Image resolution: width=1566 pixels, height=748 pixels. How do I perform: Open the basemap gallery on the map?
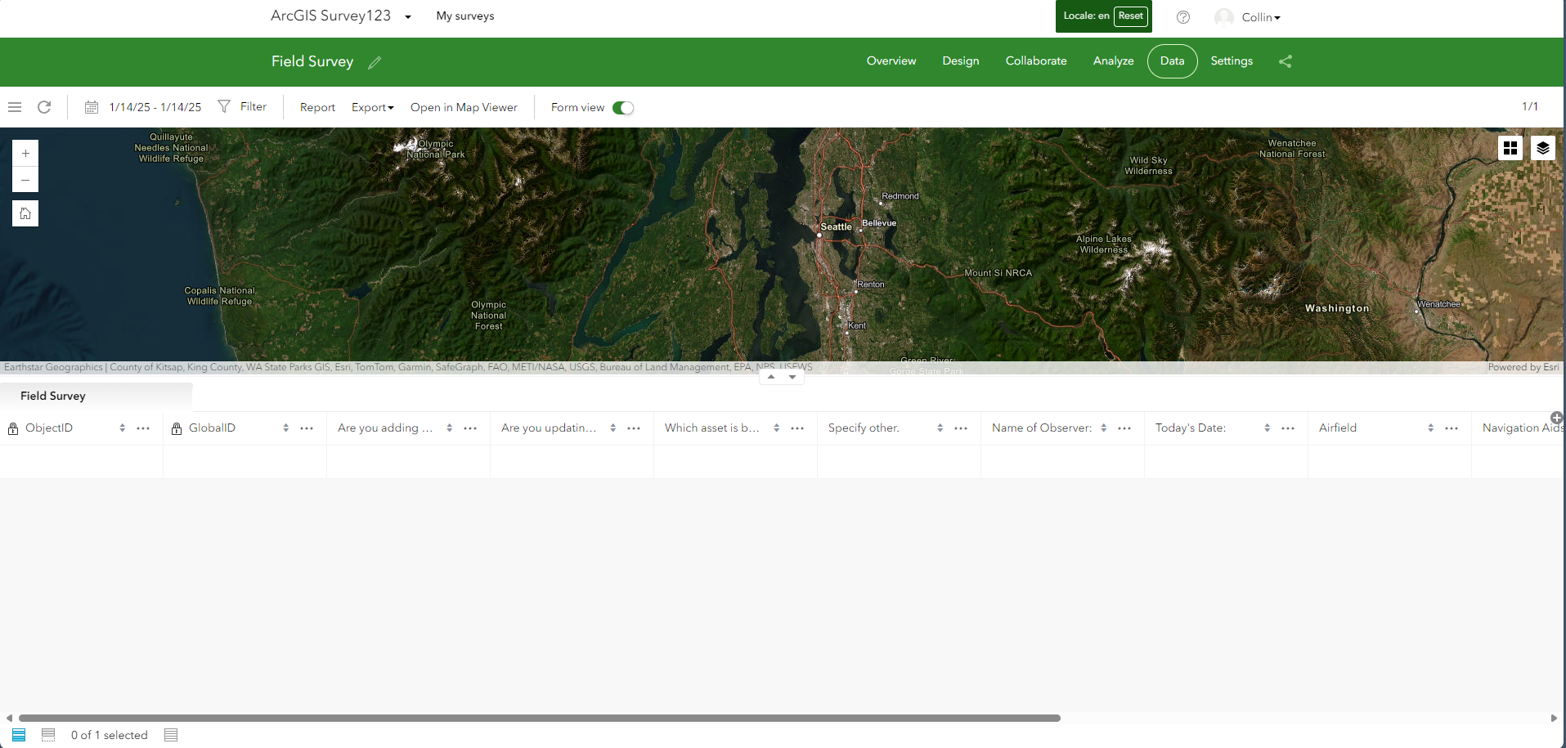[1510, 148]
